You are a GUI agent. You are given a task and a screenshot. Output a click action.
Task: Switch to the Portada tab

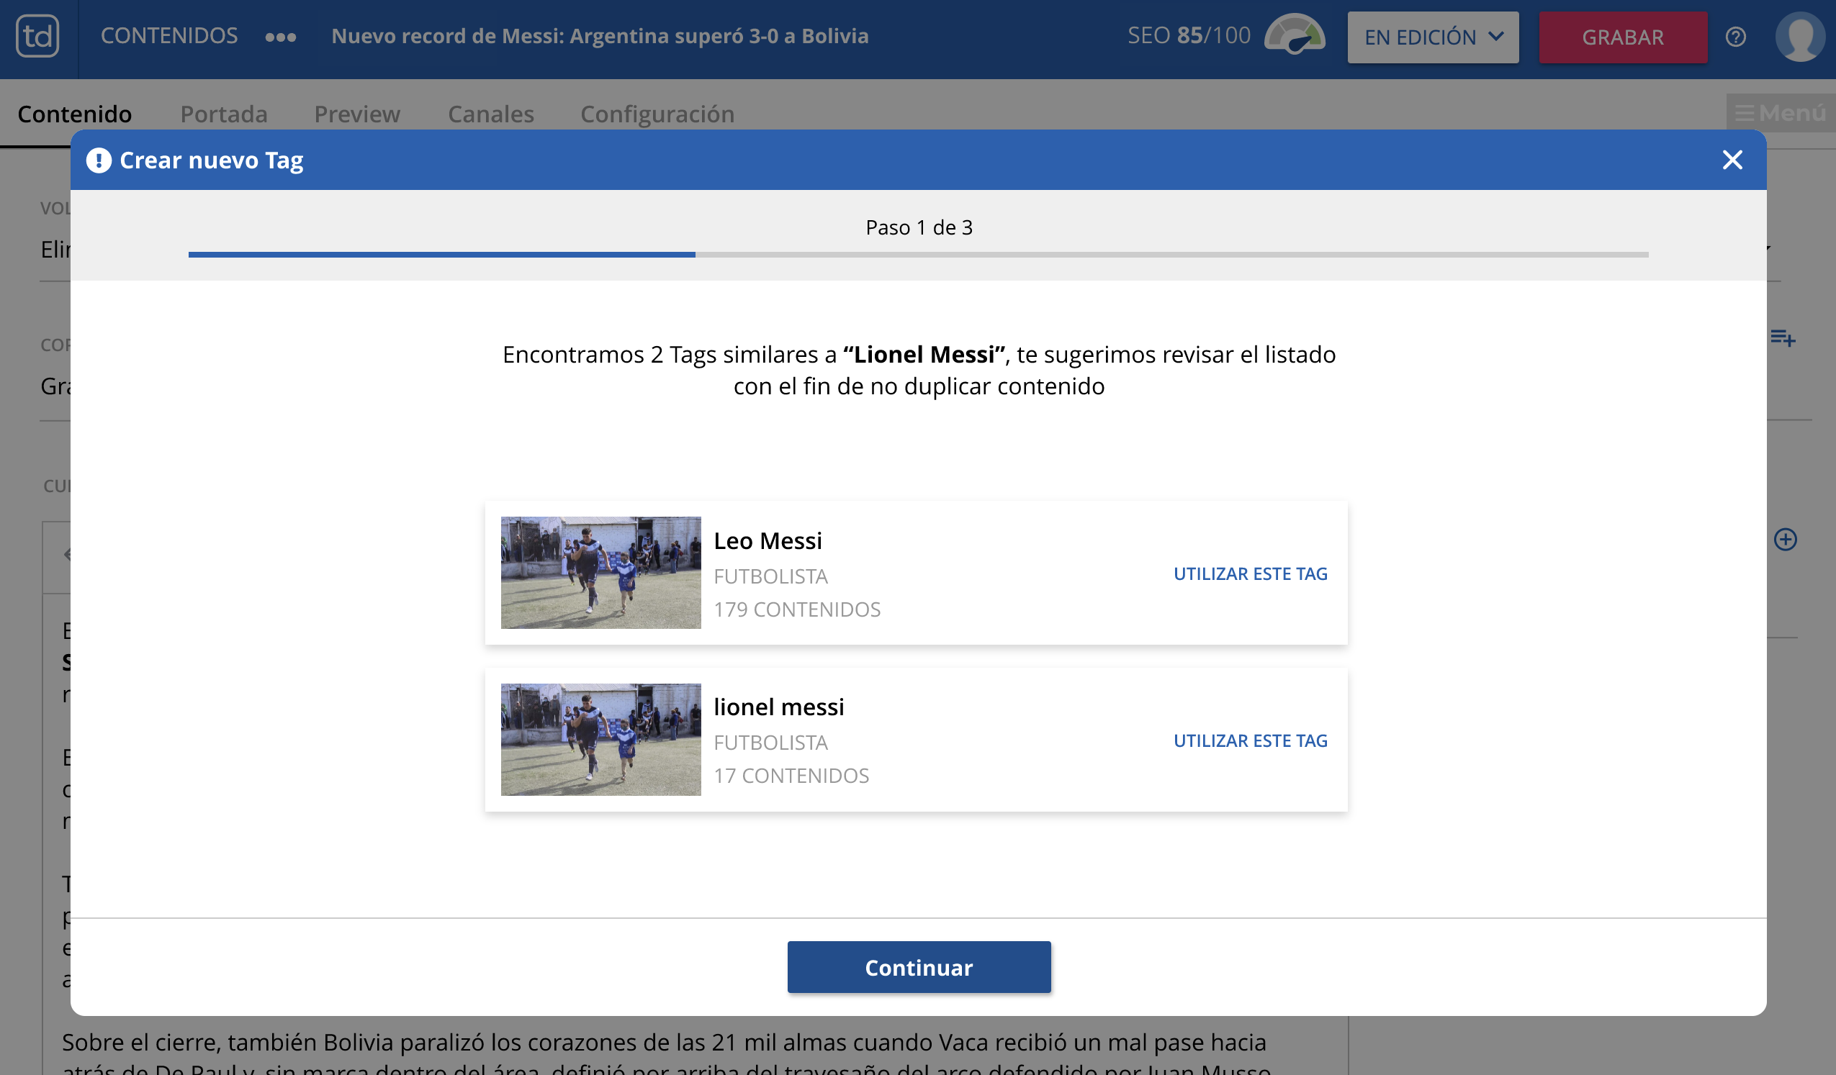224,114
